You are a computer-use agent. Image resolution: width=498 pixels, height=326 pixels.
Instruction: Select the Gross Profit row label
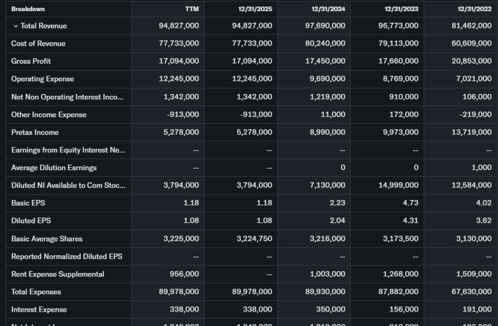pyautogui.click(x=31, y=61)
